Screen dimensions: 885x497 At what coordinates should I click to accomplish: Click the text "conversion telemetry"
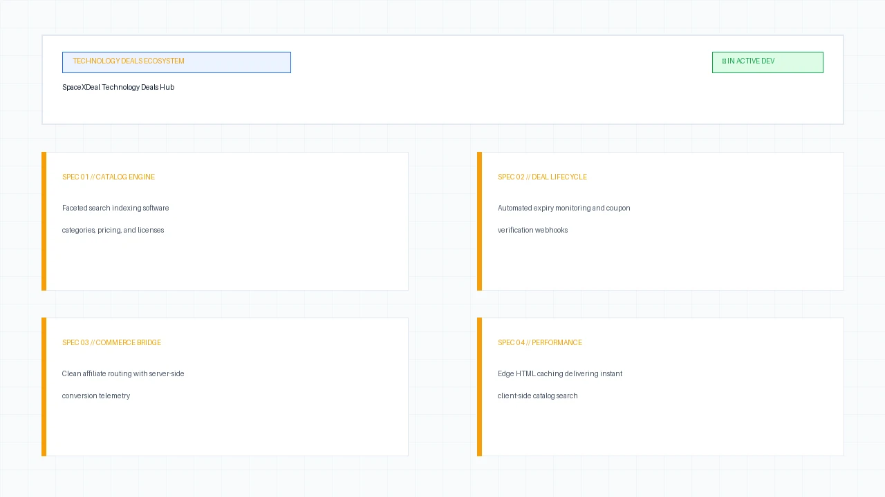pyautogui.click(x=96, y=396)
